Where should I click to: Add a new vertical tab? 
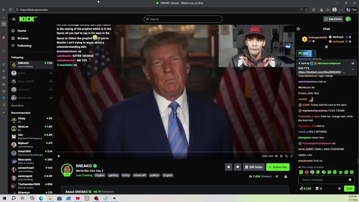click(x=4, y=113)
